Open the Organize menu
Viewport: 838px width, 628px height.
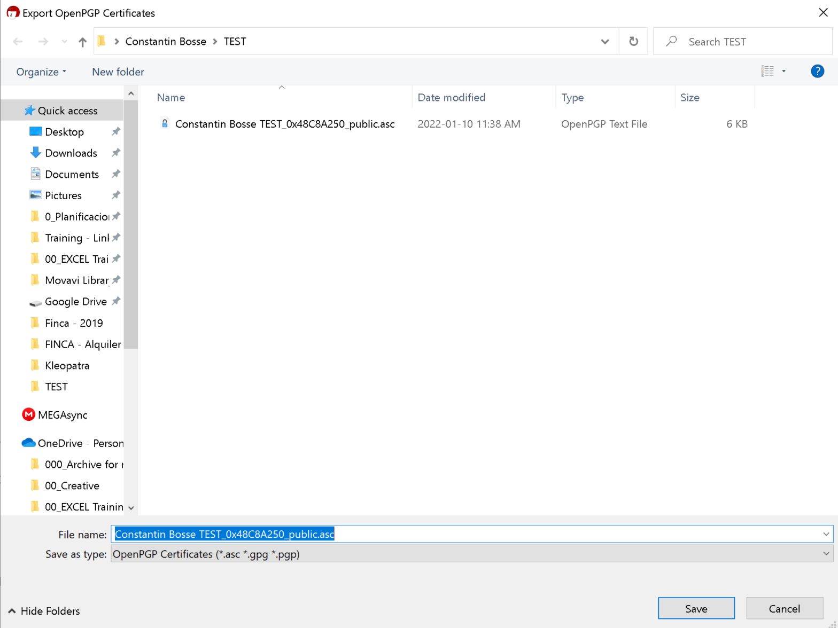point(41,72)
